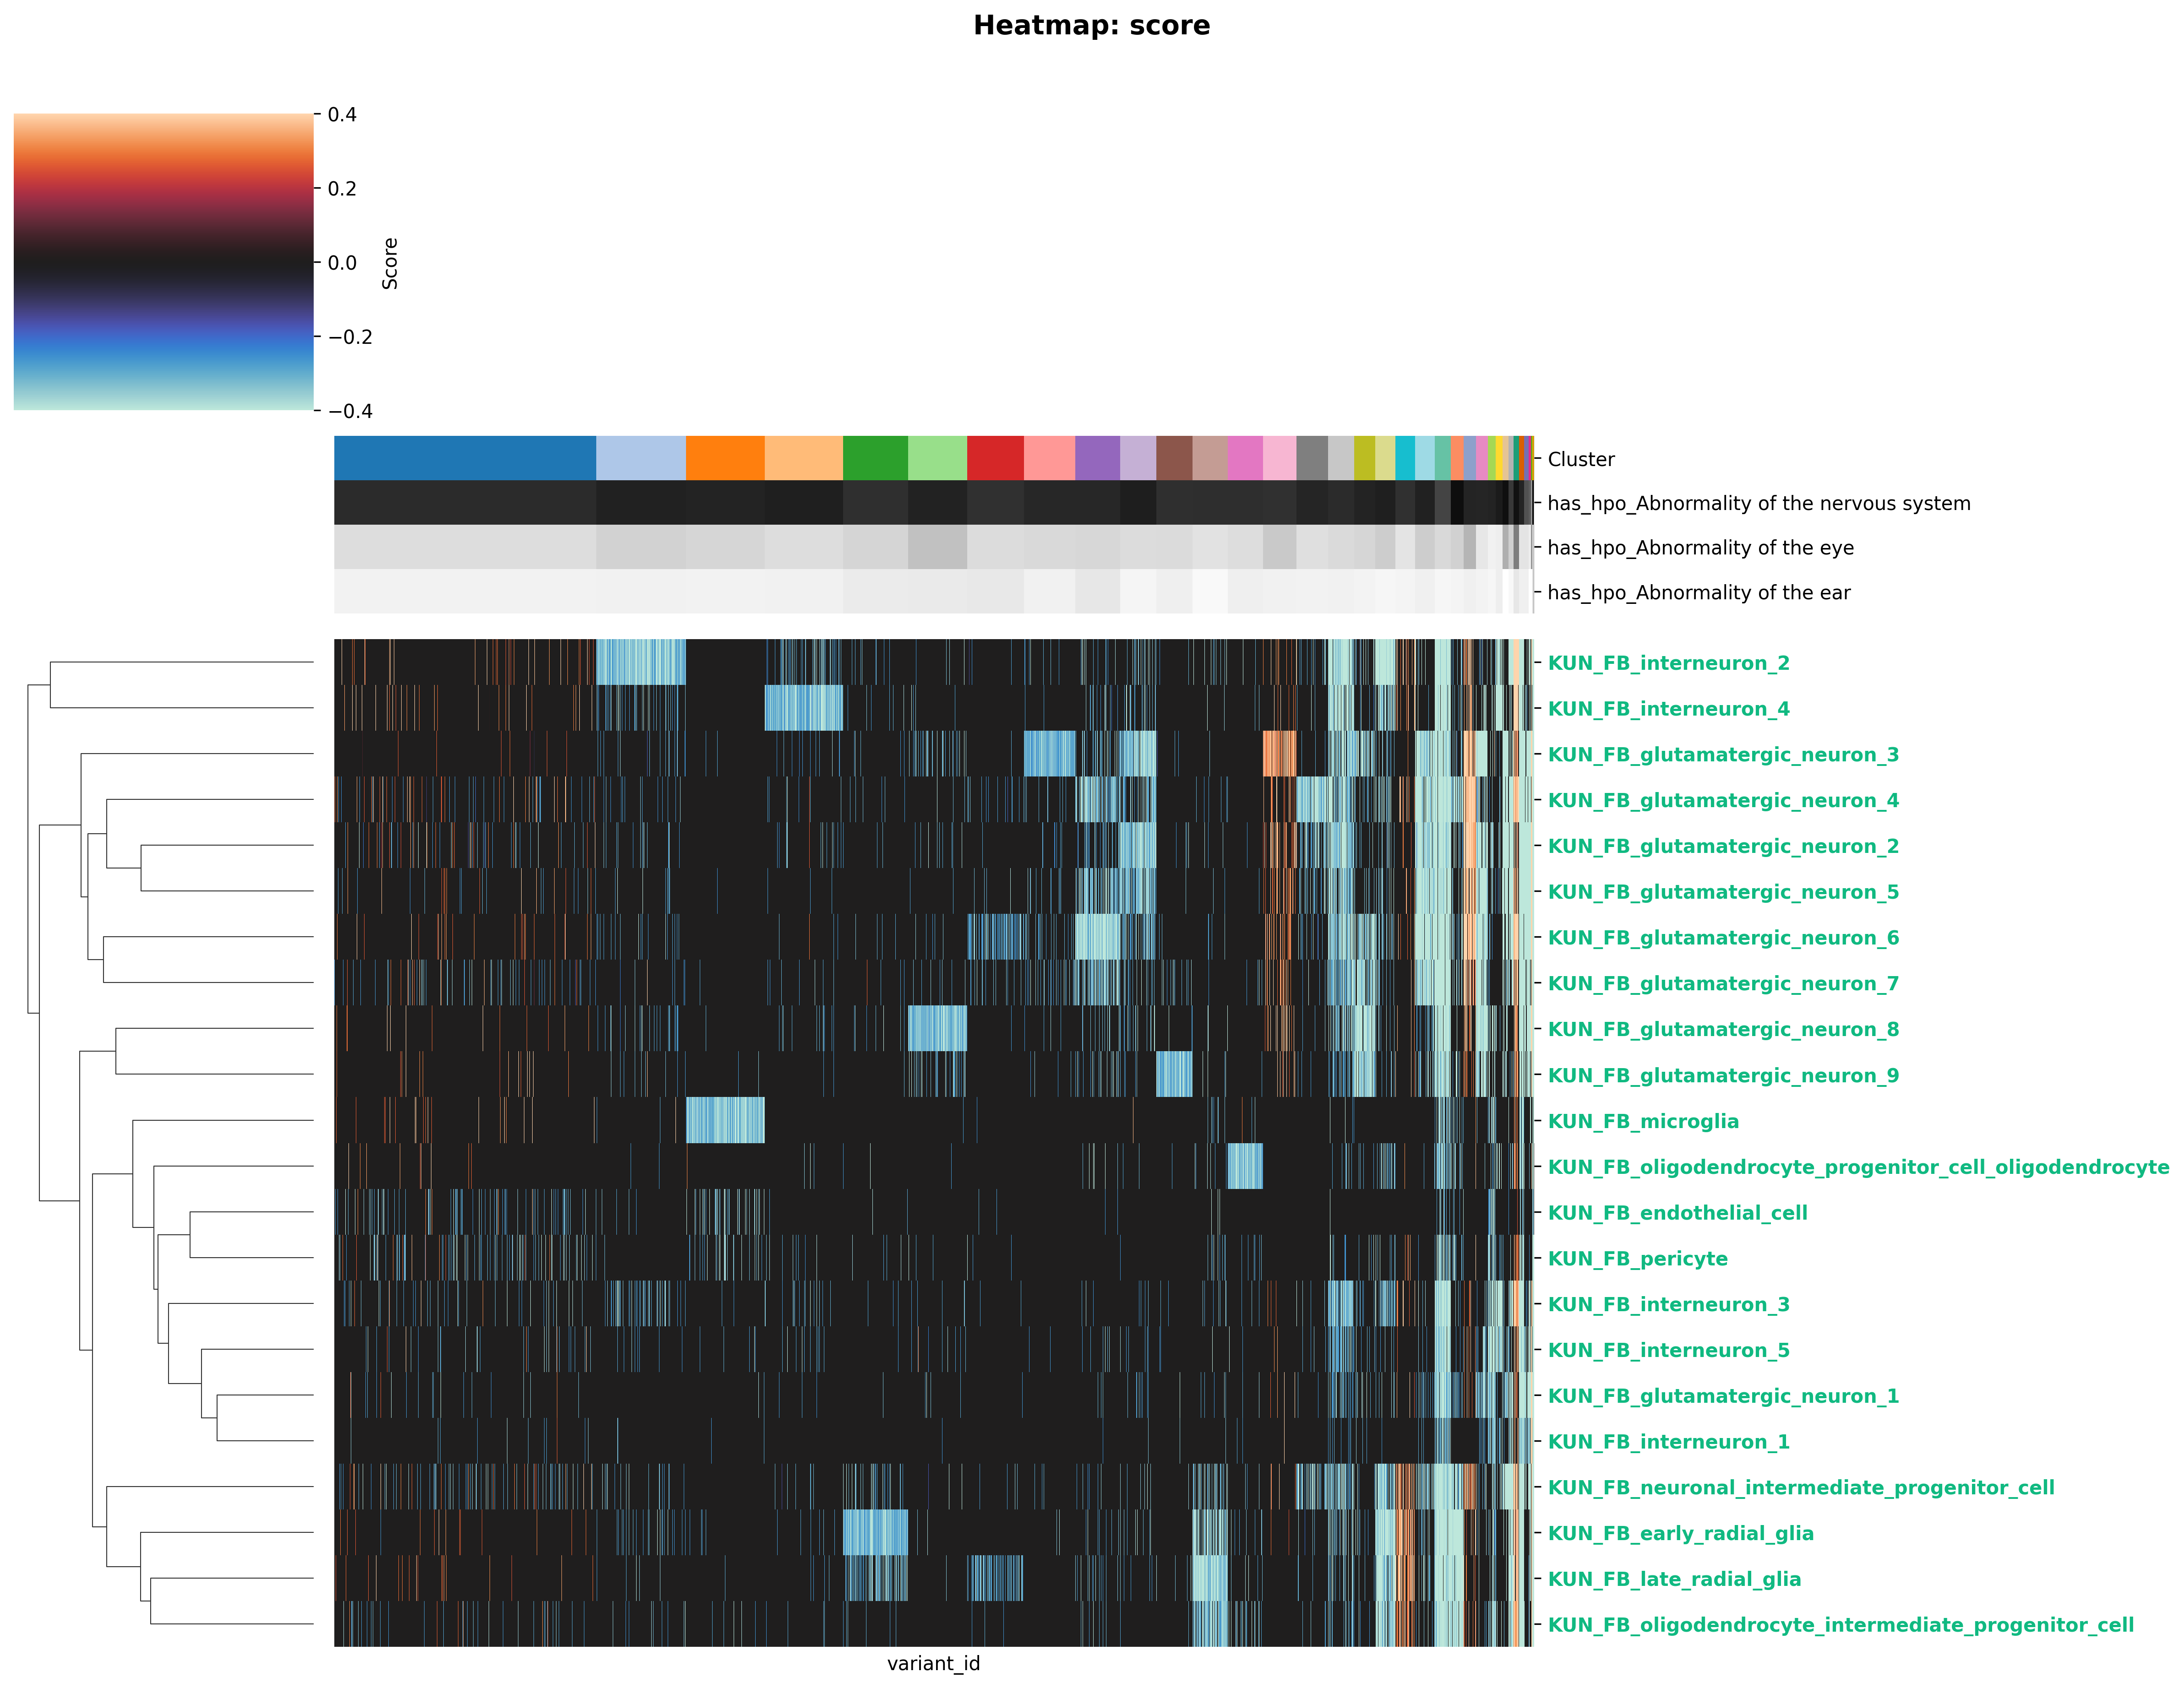Click 'has_hpo_Abnormality of the eye' label
The width and height of the screenshot is (2184, 1688).
[1700, 548]
